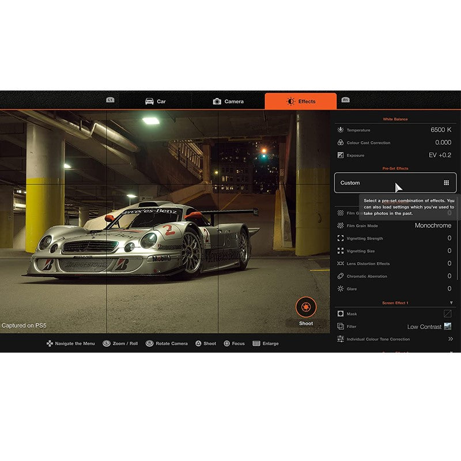Click the "Rotate Camera" hint text

point(172,343)
